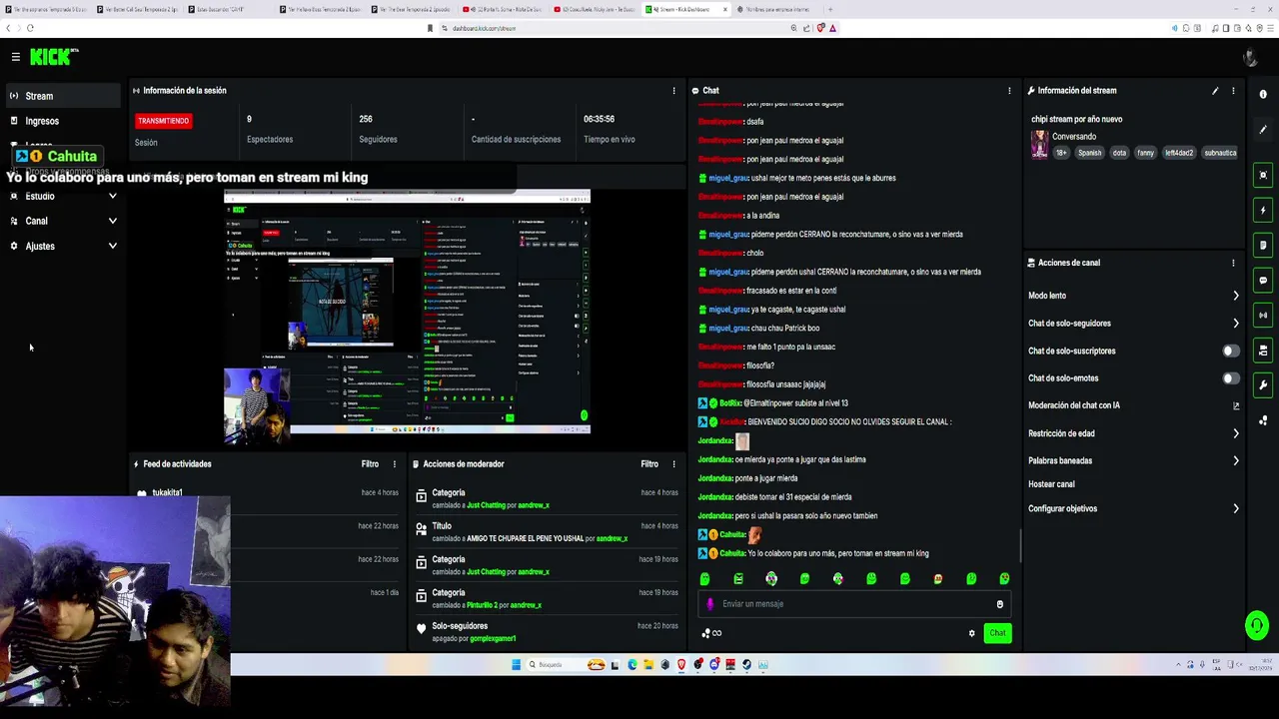The height and width of the screenshot is (719, 1279).
Task: Open the Stream sidebar item
Action: (x=62, y=96)
